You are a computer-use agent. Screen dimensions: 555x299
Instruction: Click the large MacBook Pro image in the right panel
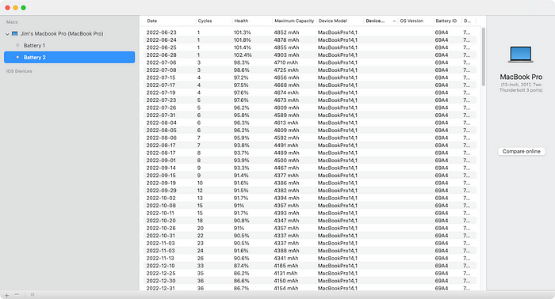point(521,54)
